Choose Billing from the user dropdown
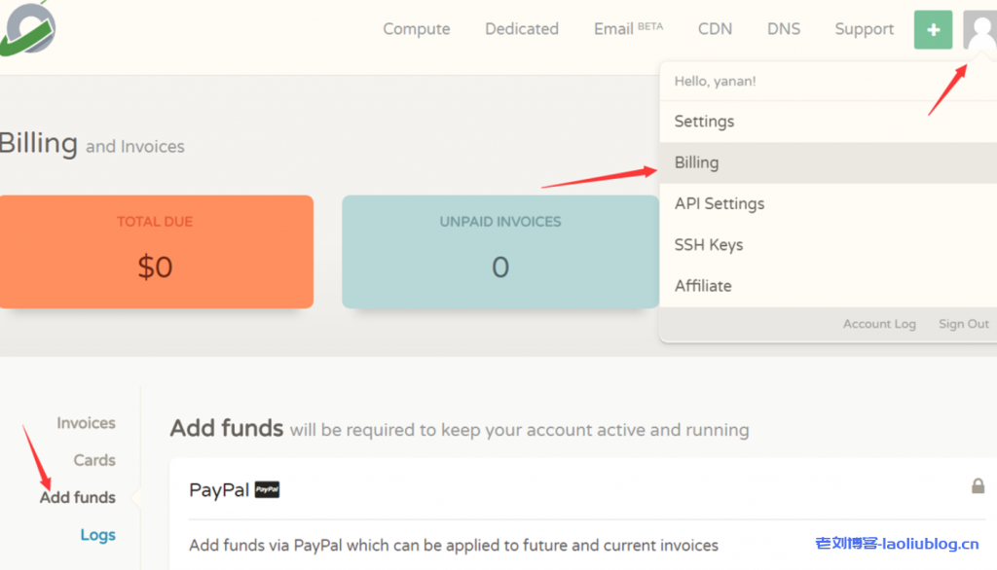This screenshot has width=997, height=570. (696, 162)
